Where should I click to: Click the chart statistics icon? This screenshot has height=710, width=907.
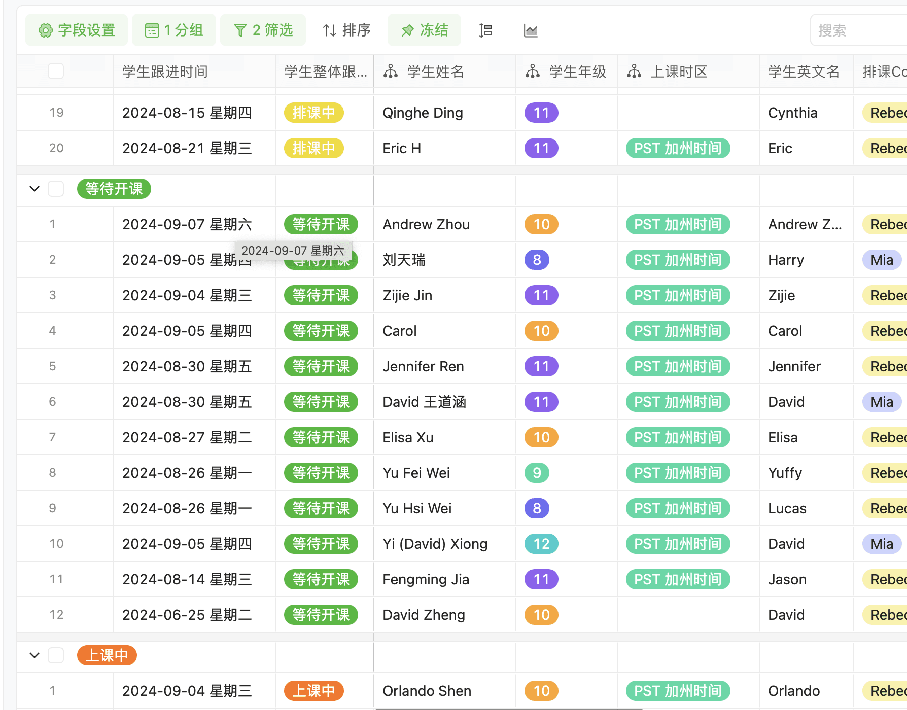coord(531,31)
